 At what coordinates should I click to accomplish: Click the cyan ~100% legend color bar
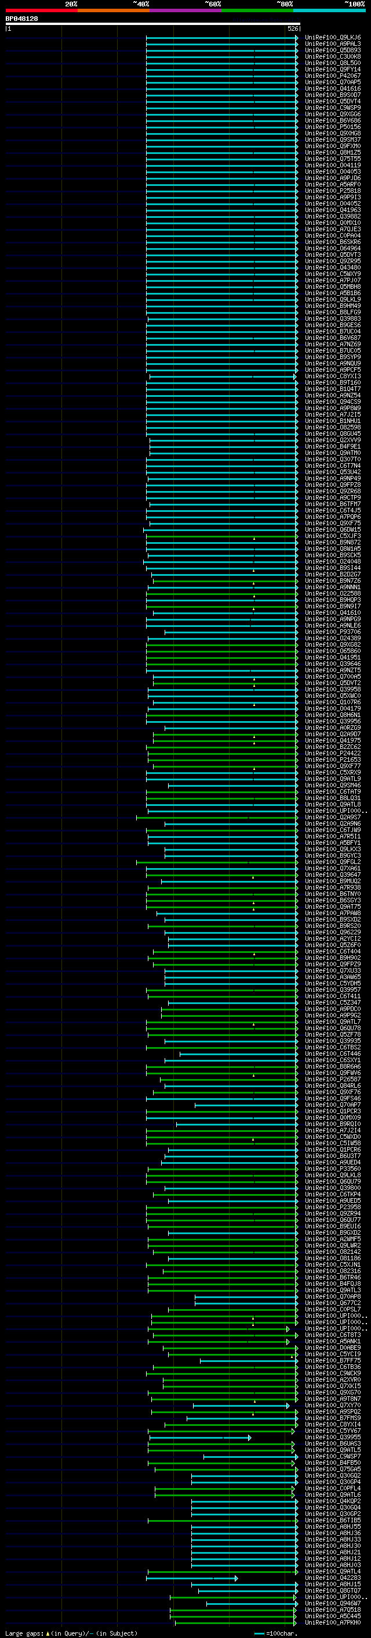tap(329, 10)
